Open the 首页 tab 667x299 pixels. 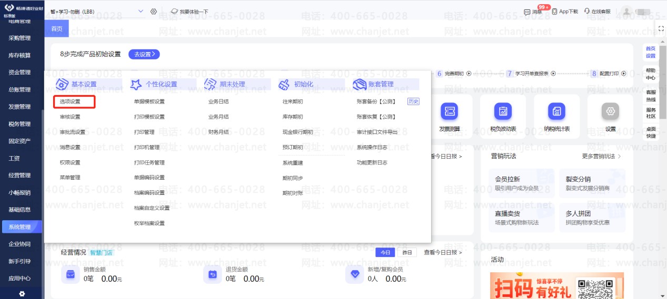pos(56,29)
